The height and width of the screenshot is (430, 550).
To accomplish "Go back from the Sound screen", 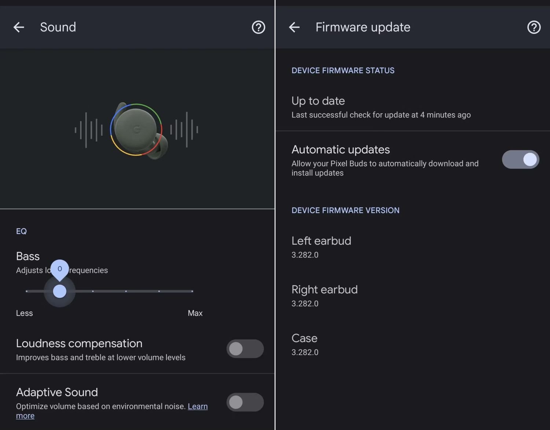I will (19, 27).
